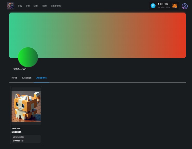Screen dimensions: 192x149
Task: Open the Buy menu item
Action: click(x=20, y=6)
